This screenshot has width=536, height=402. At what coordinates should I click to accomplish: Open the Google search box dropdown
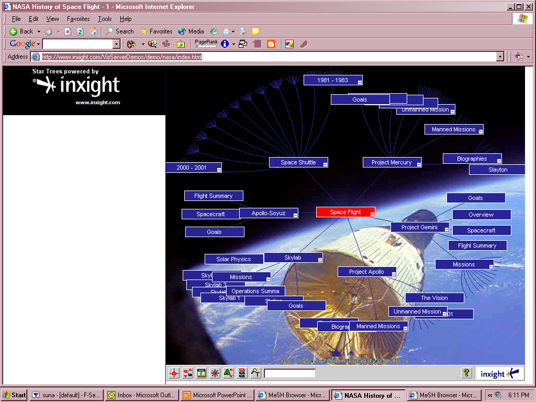(x=117, y=44)
